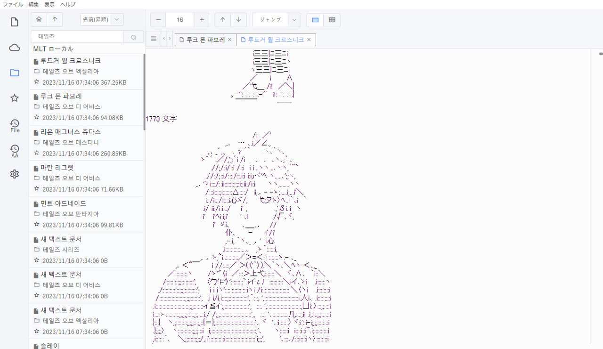Open the tab list hamburger menu
This screenshot has height=349, width=603.
(154, 39)
